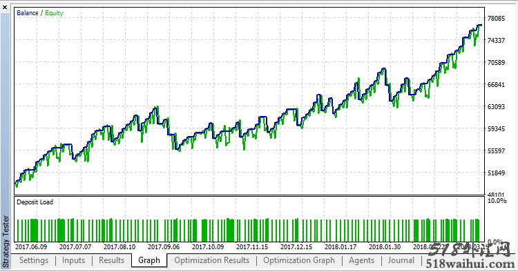Click the 74337 axis value
Viewport: 518px width, 272px height.
click(x=496, y=41)
